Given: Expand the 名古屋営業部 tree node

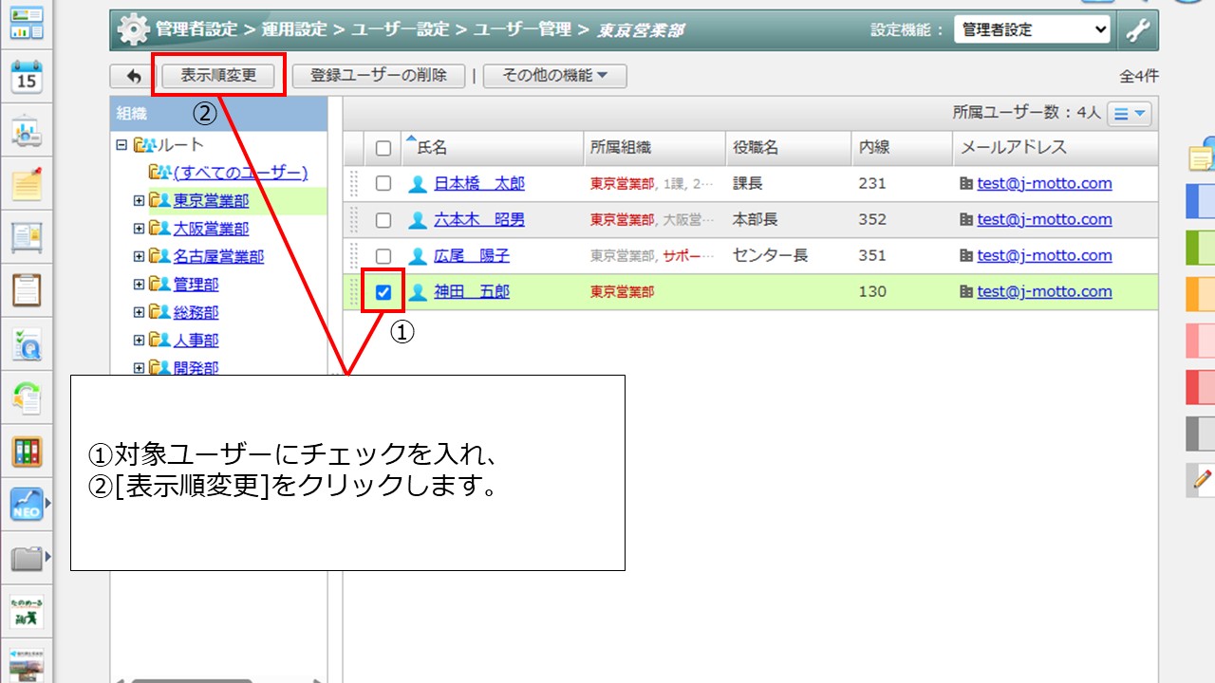Looking at the screenshot, I should coord(139,256).
